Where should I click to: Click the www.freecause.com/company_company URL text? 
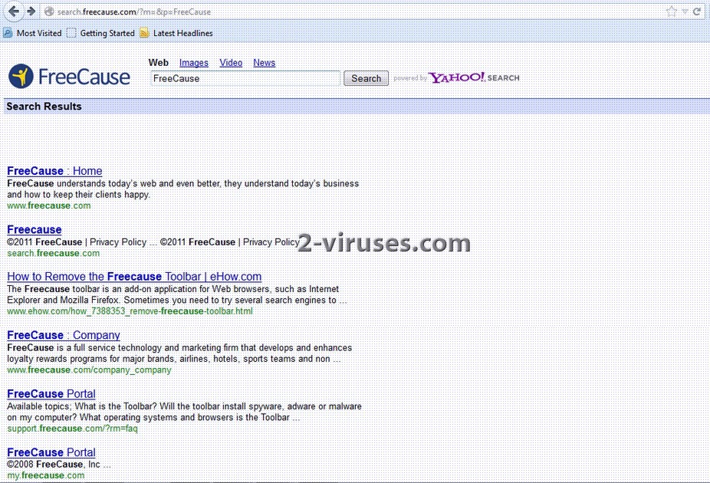pos(89,370)
